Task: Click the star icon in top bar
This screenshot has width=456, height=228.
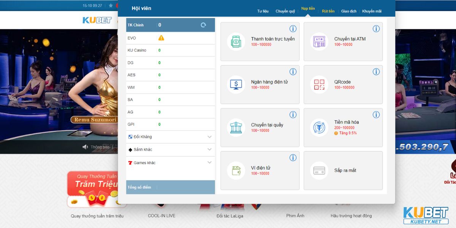Action: 111,6
